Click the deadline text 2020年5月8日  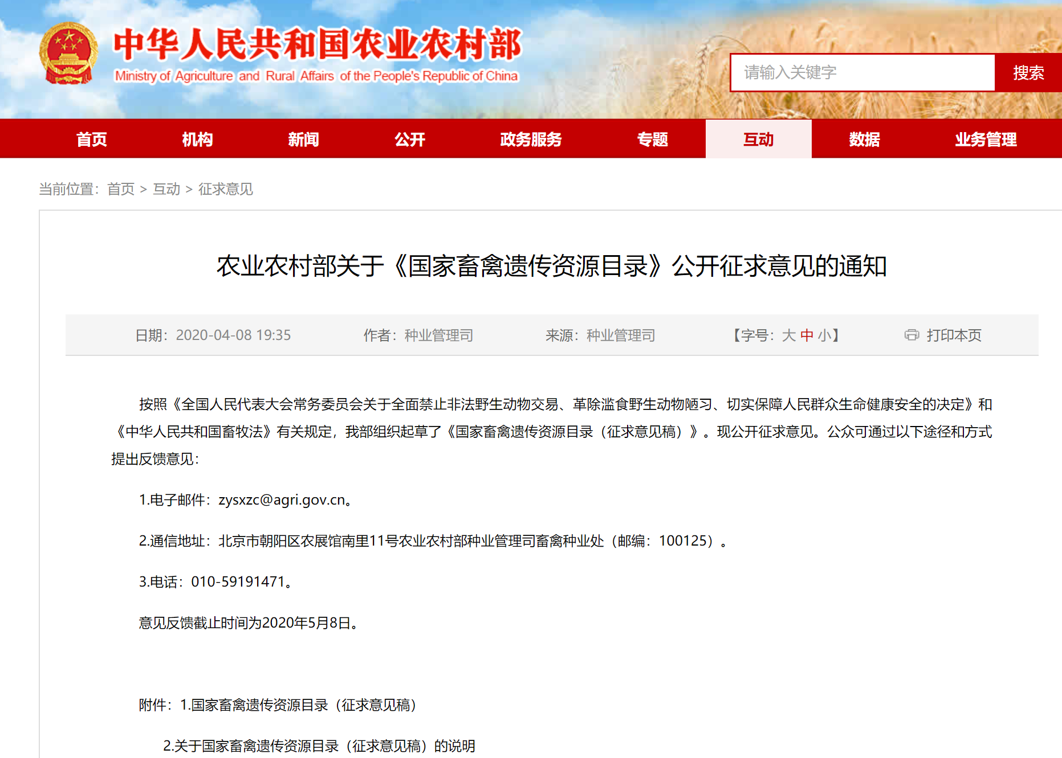(306, 622)
